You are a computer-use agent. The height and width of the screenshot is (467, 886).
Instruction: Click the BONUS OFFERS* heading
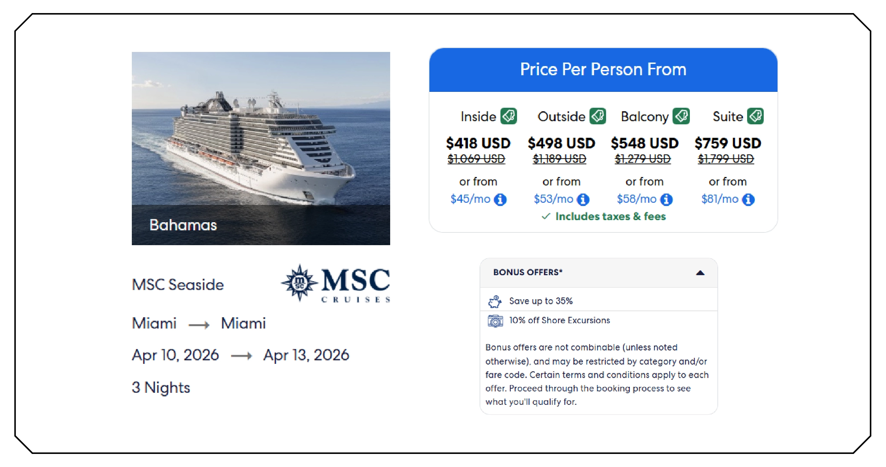coord(528,272)
